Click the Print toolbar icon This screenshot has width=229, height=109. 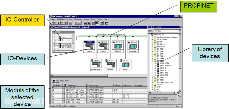pyautogui.click(x=70, y=23)
